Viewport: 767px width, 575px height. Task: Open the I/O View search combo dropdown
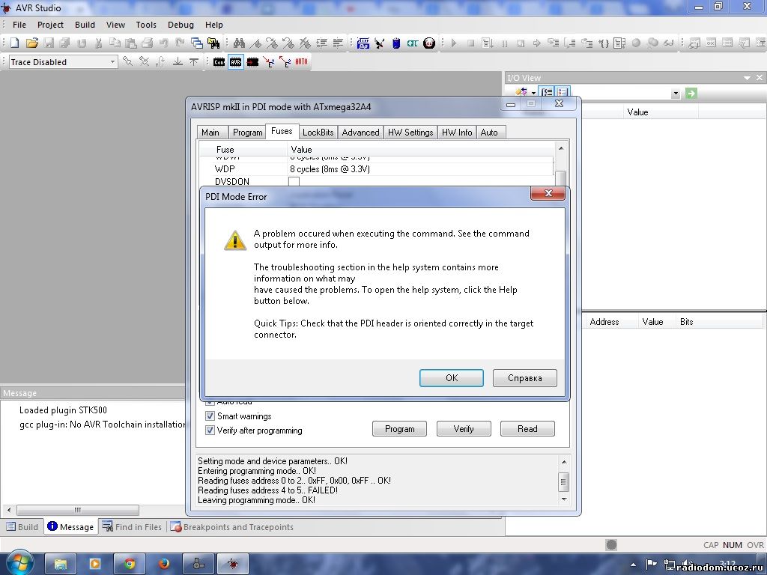[x=676, y=94]
